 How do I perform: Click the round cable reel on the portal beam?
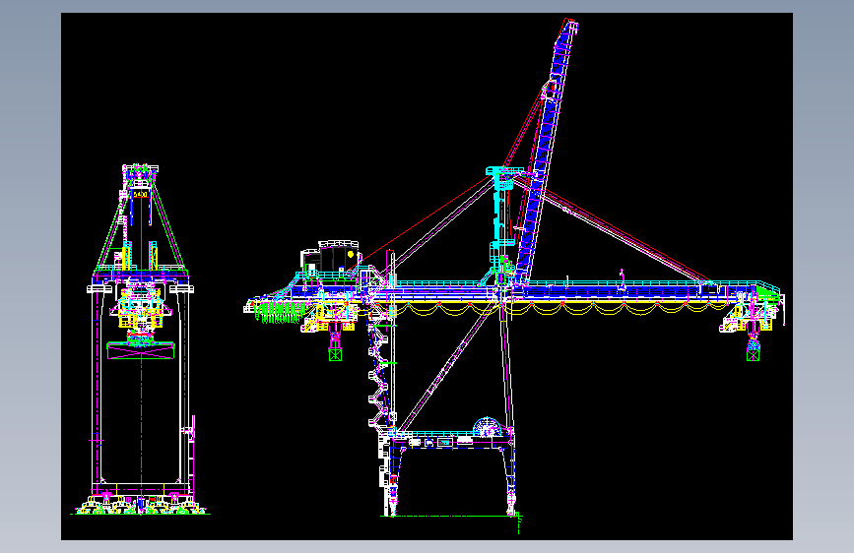click(488, 427)
